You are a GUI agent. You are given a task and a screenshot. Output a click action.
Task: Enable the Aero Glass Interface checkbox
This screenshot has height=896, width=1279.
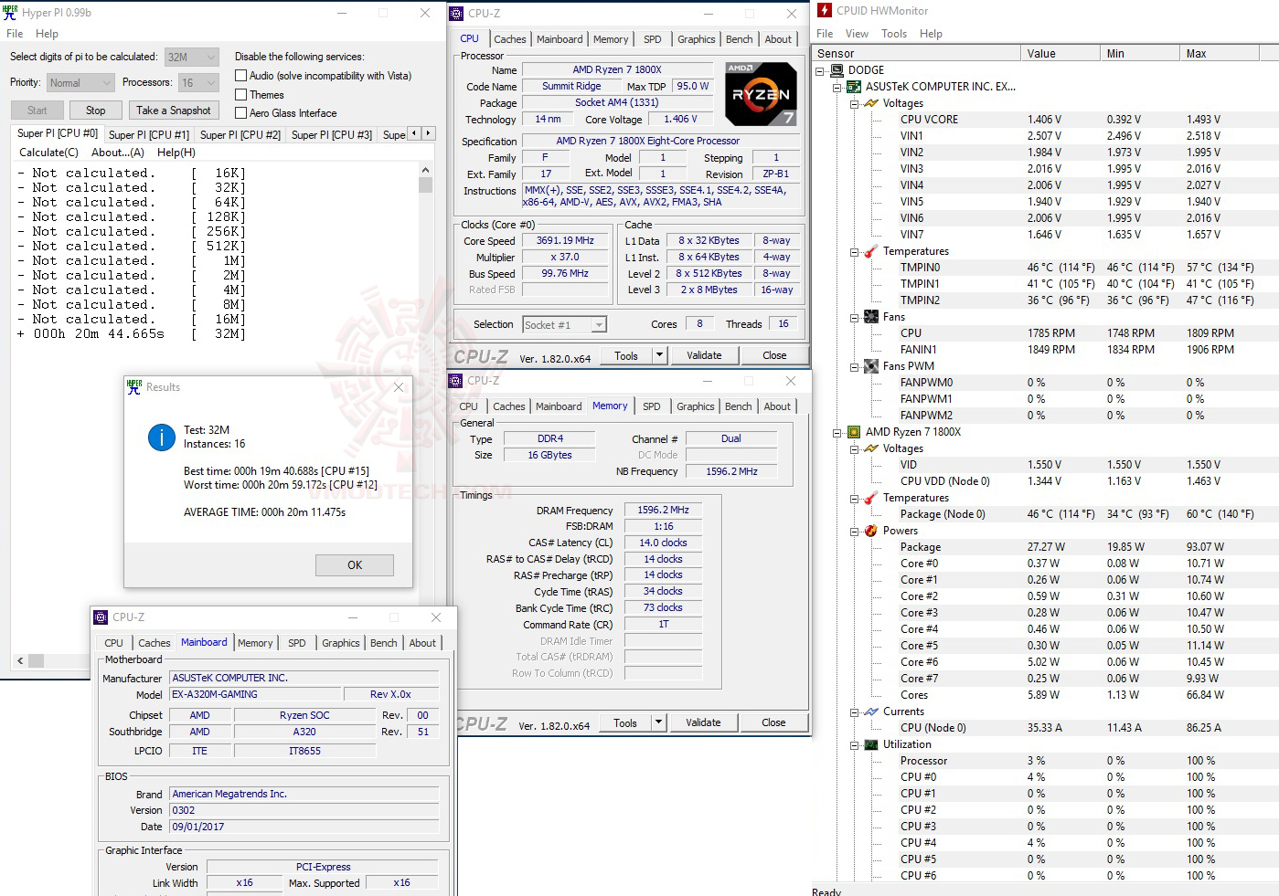click(x=241, y=112)
